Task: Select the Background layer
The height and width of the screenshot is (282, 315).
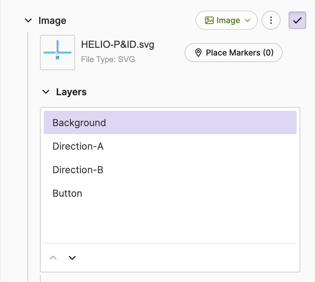Action: (x=170, y=123)
